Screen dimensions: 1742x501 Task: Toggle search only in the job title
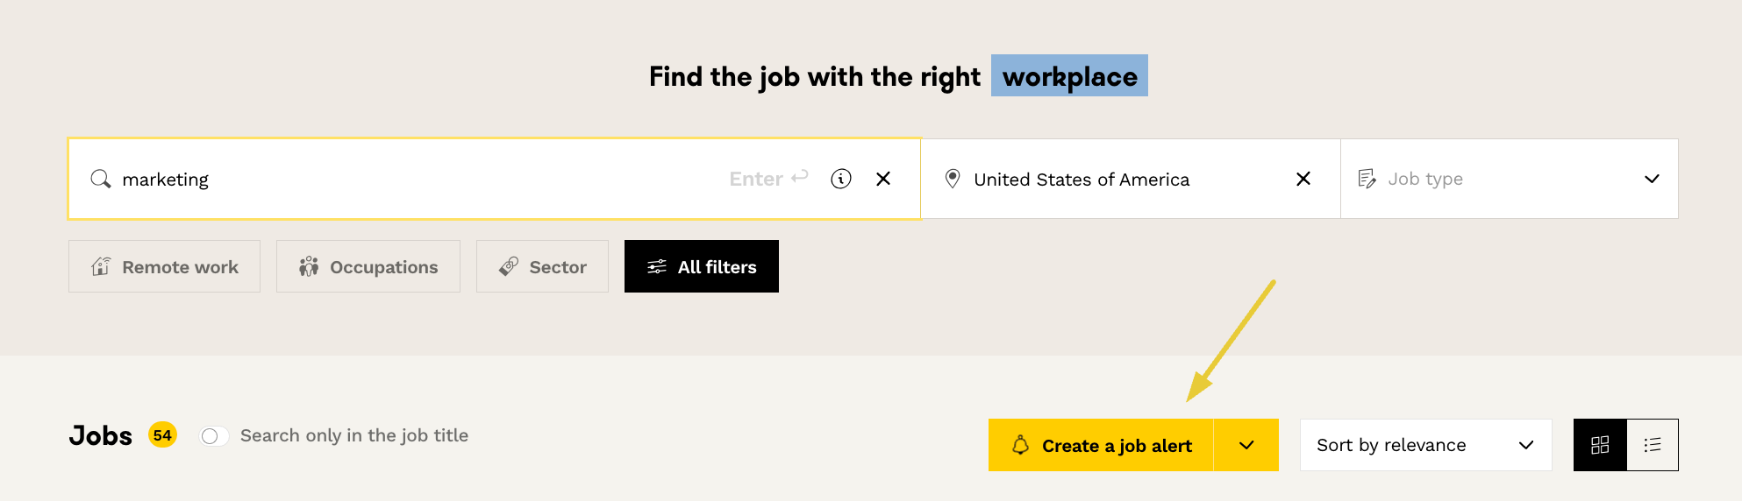[x=214, y=436]
